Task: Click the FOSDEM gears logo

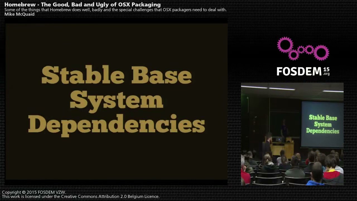Action: click(303, 49)
